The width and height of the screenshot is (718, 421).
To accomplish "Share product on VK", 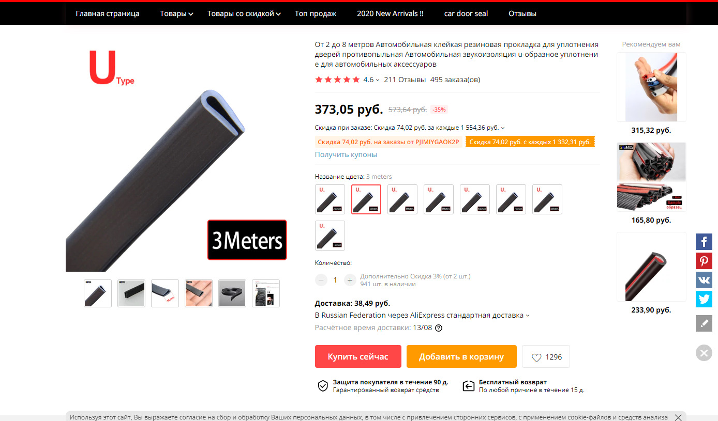I will (x=704, y=279).
